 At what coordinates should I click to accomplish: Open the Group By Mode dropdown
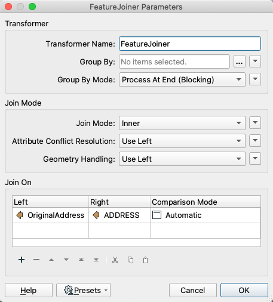(x=182, y=79)
